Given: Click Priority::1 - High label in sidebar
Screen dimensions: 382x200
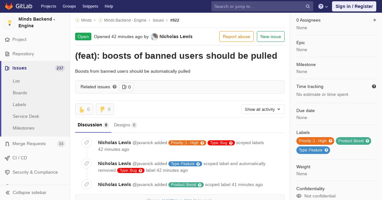Looking at the screenshot, I should [313, 141].
